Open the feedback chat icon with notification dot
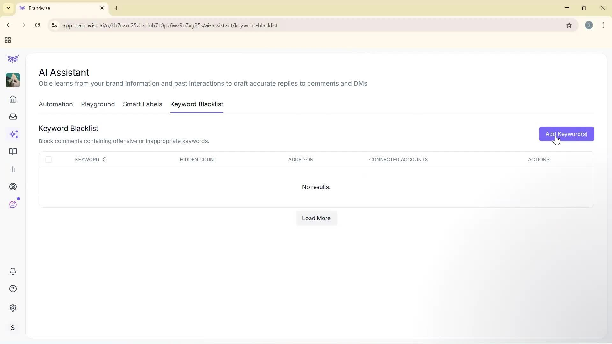This screenshot has width=612, height=344. pyautogui.click(x=13, y=204)
